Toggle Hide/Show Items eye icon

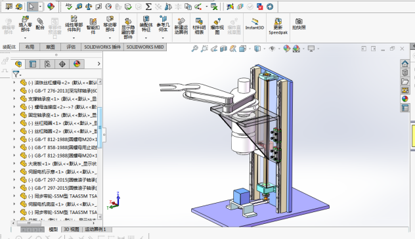click(x=272, y=49)
